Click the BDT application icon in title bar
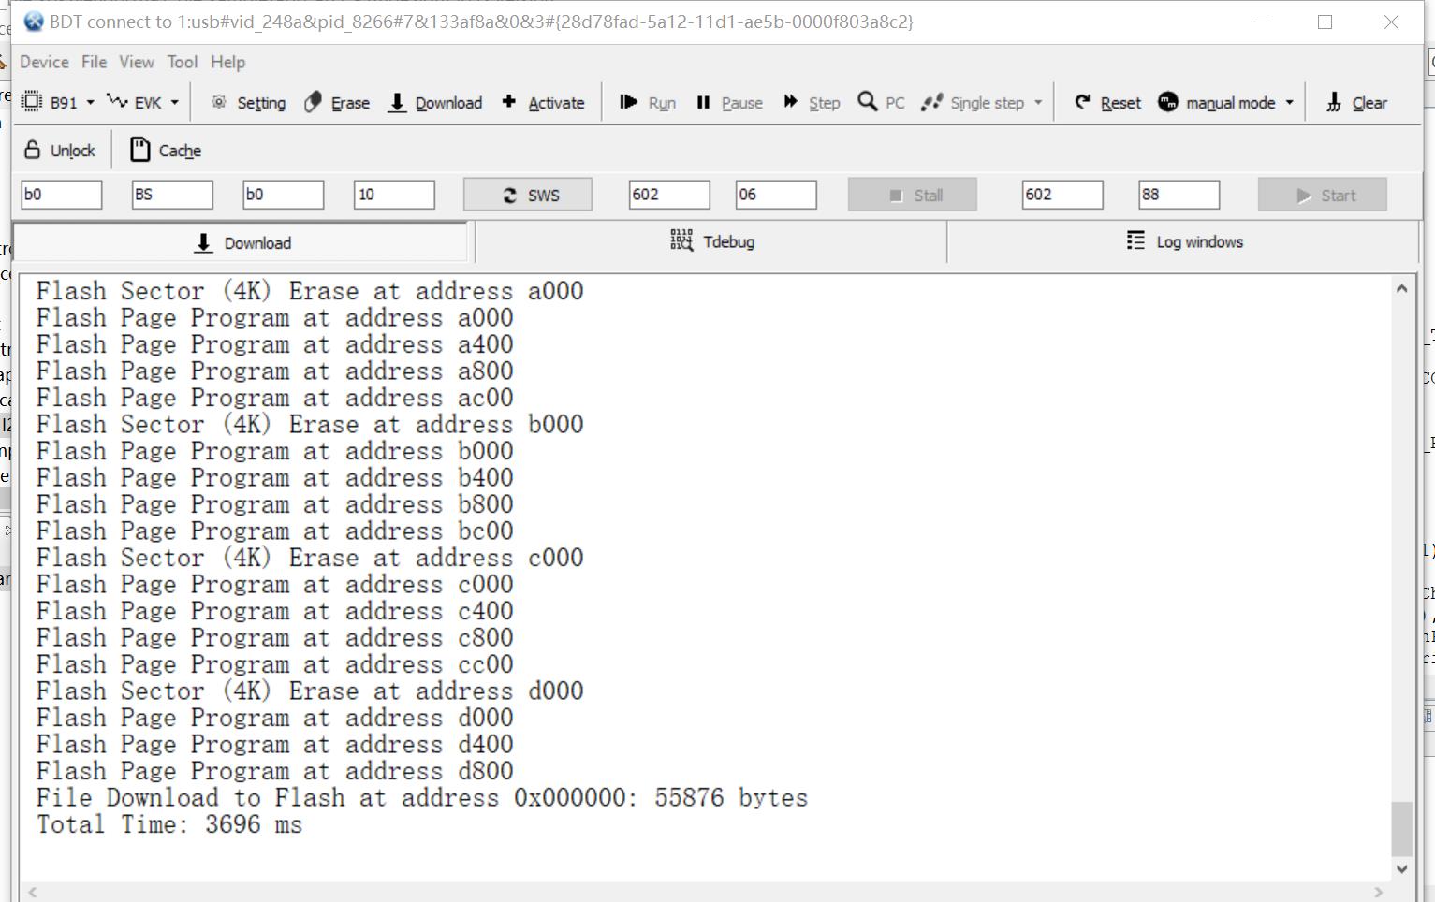The height and width of the screenshot is (902, 1435). (x=34, y=22)
